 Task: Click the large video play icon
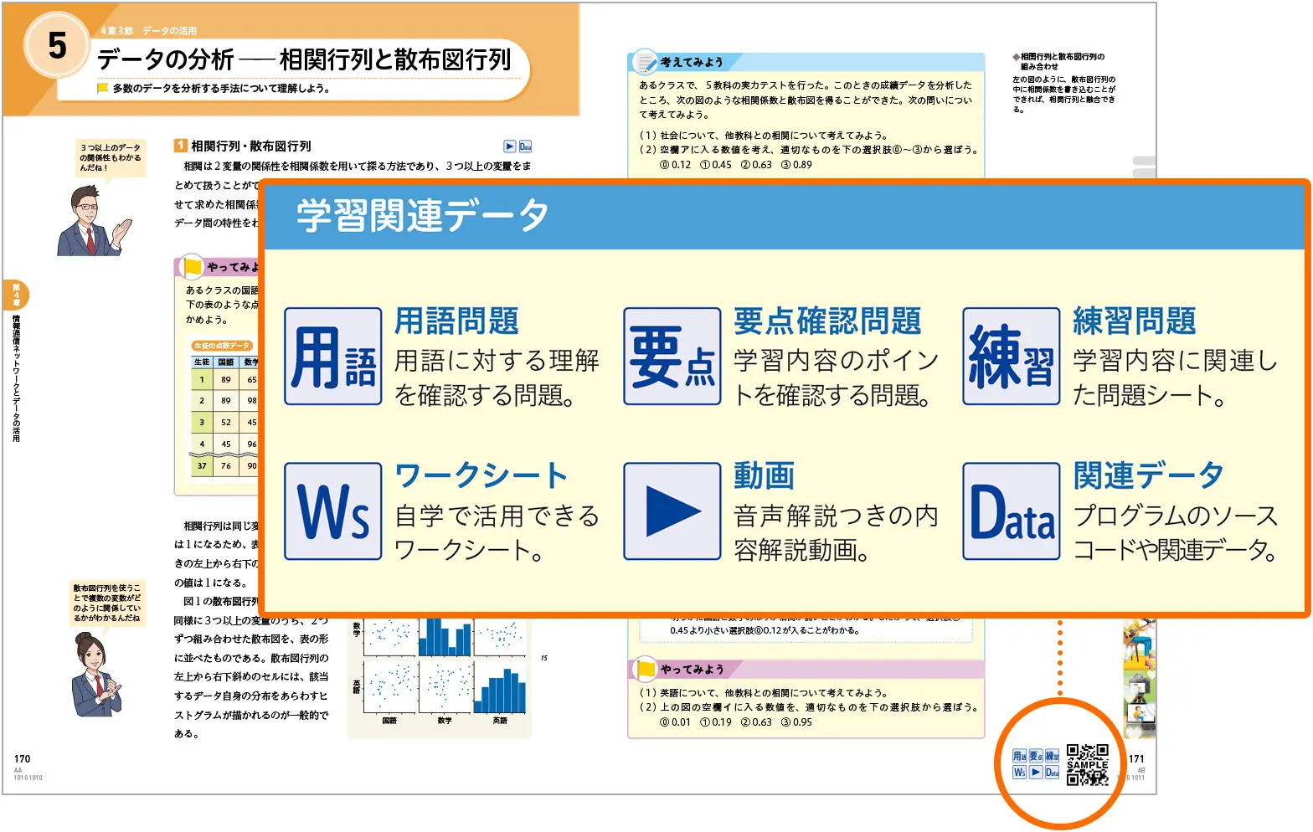pos(672,511)
